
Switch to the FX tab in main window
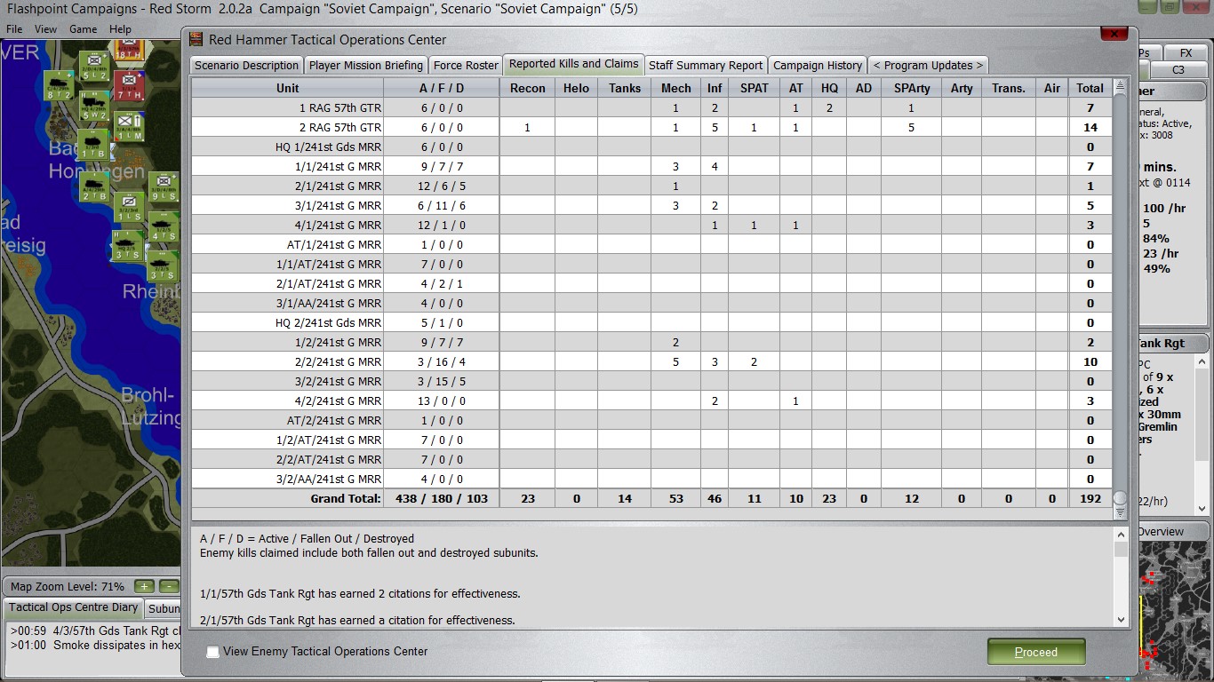click(x=1186, y=53)
